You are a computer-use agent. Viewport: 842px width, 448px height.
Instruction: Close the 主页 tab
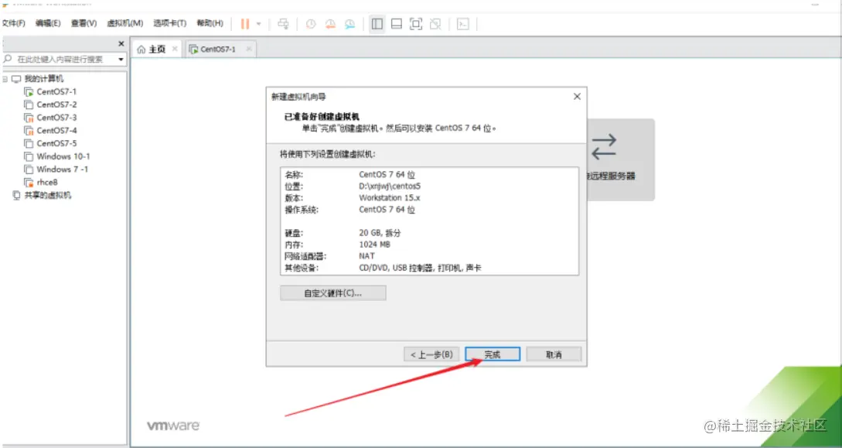pos(175,49)
